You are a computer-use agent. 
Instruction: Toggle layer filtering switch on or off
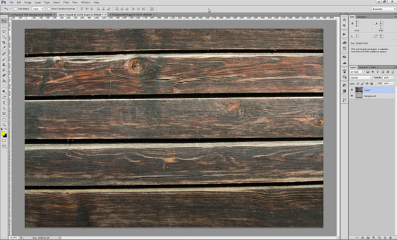point(392,72)
